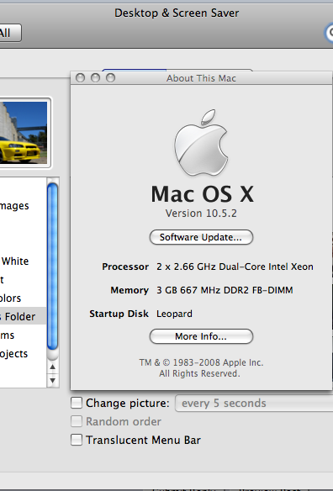This screenshot has width=333, height=491.
Task: Close the About This Mac window
Action: [80, 77]
